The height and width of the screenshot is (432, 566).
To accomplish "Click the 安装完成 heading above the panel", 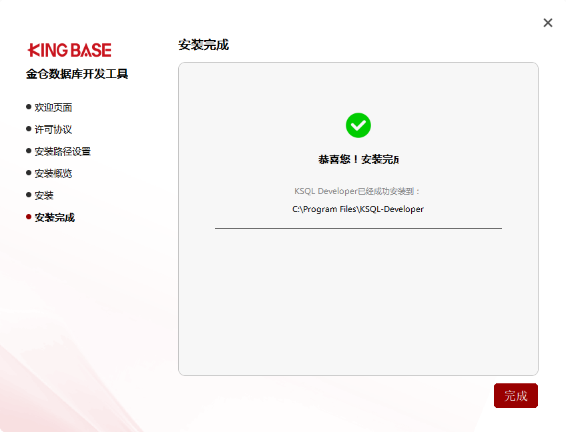I will point(204,45).
